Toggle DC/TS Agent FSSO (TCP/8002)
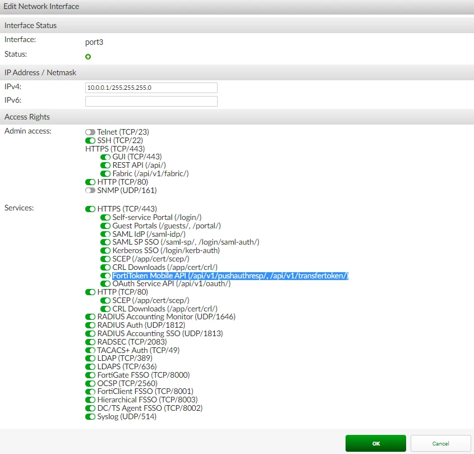The image size is (474, 454). coord(90,409)
